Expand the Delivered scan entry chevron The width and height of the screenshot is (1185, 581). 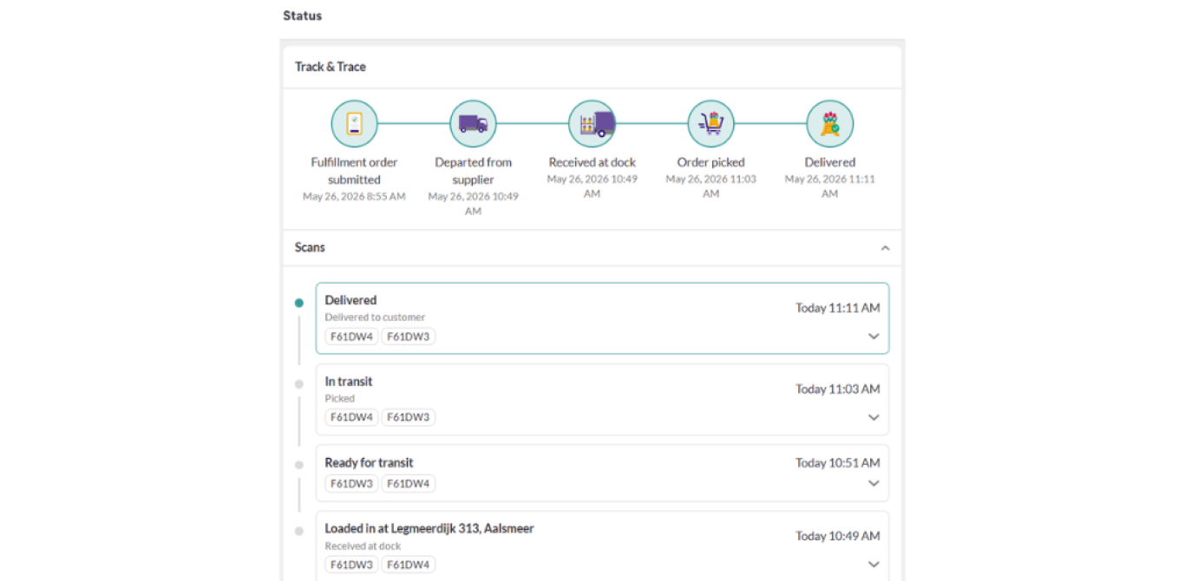(x=874, y=336)
